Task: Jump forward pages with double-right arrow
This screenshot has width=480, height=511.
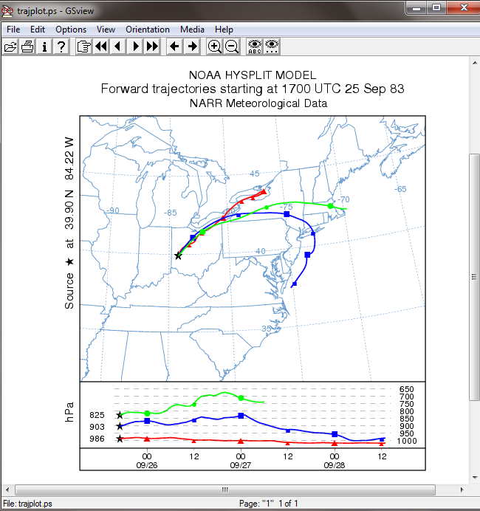Action: 152,47
